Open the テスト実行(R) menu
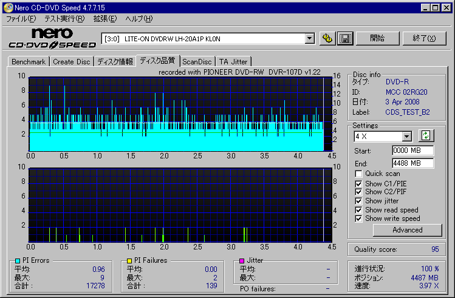The width and height of the screenshot is (455, 298). [64, 19]
